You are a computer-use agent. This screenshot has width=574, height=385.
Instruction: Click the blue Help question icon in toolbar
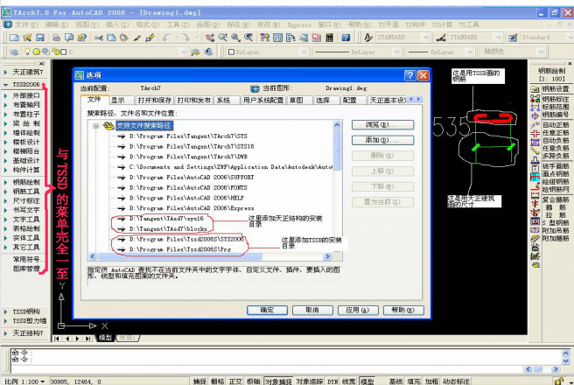pyautogui.click(x=346, y=38)
